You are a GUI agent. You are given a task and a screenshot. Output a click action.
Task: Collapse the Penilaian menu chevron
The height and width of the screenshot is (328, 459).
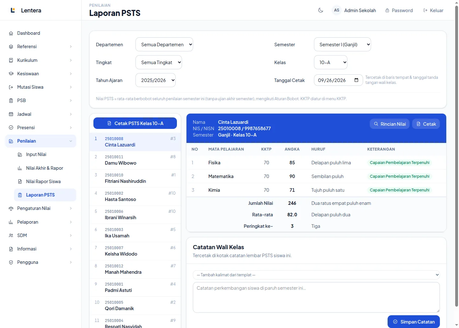click(x=71, y=141)
